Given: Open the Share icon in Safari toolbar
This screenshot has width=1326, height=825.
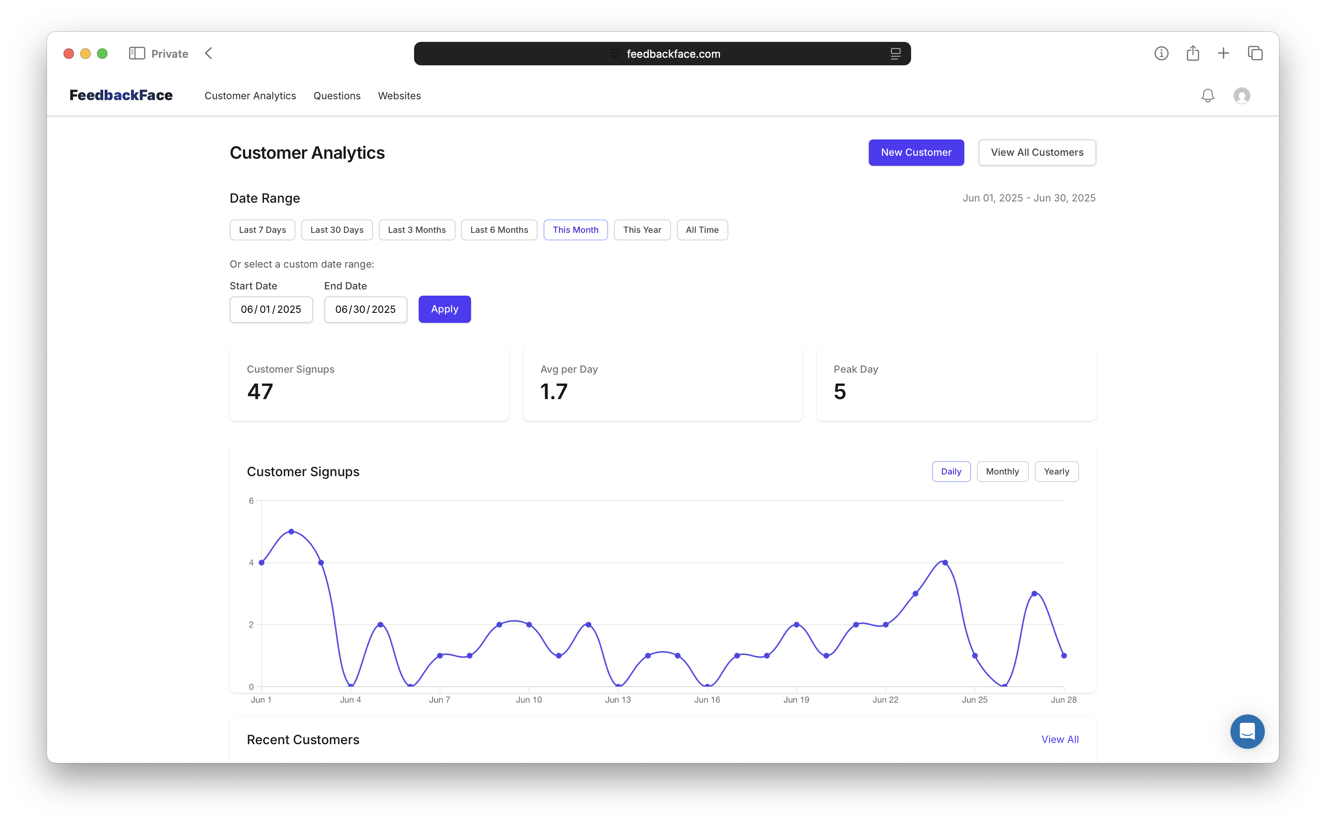Looking at the screenshot, I should (x=1193, y=53).
